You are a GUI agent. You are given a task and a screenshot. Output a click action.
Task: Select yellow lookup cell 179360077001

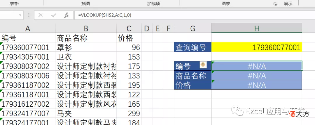coord(257,47)
